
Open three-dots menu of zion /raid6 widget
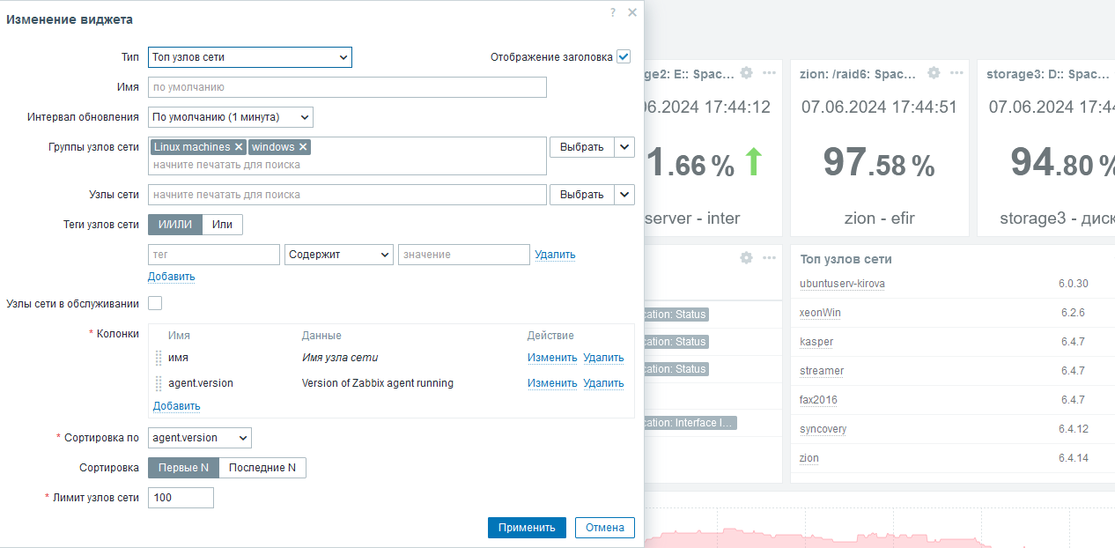point(957,73)
